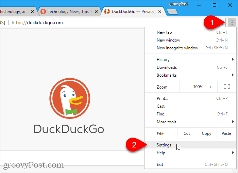This screenshot has height=173, width=238.
Task: Open Downloads from the menu
Action: point(190,67)
